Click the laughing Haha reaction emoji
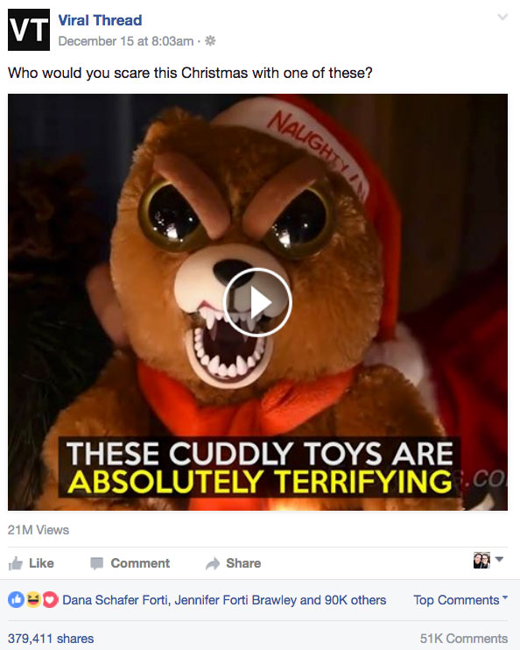The width and height of the screenshot is (520, 650). (x=33, y=600)
